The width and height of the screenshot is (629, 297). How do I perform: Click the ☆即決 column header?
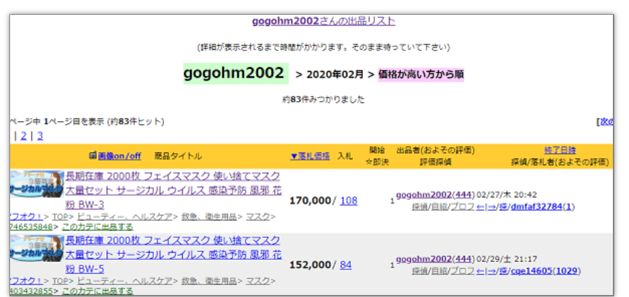[377, 162]
